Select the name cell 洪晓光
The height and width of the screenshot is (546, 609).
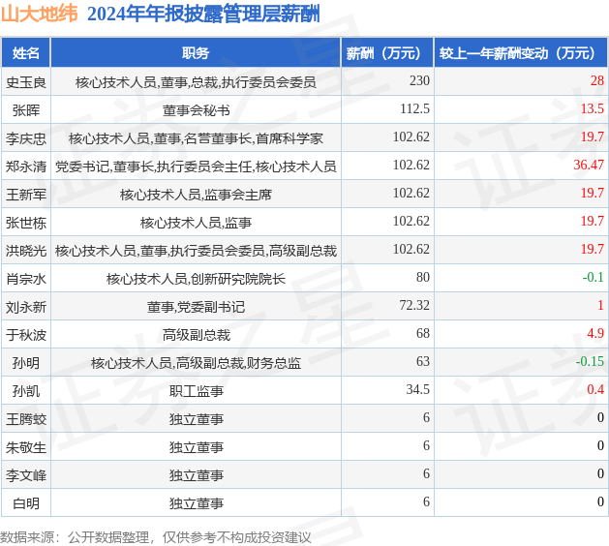(x=26, y=251)
